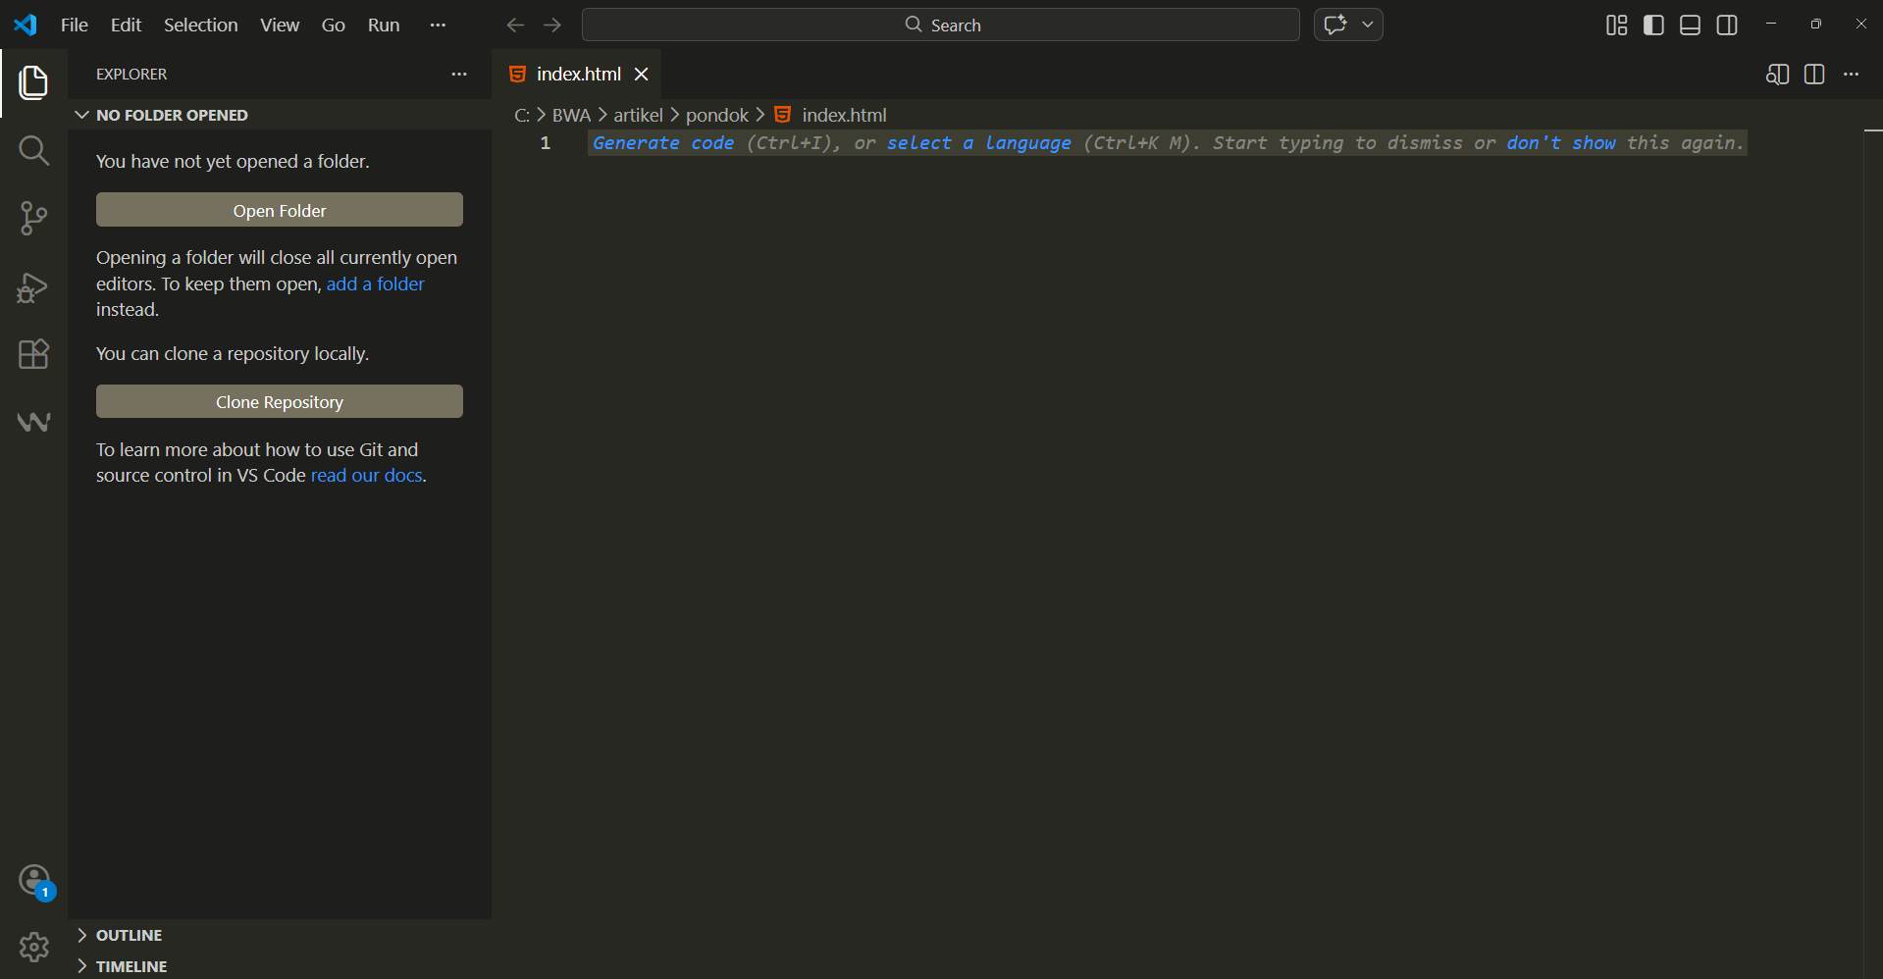
Task: Open the View menu
Action: tap(280, 25)
